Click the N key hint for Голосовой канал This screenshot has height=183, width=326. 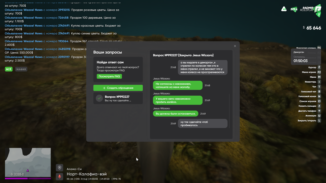(319, 96)
